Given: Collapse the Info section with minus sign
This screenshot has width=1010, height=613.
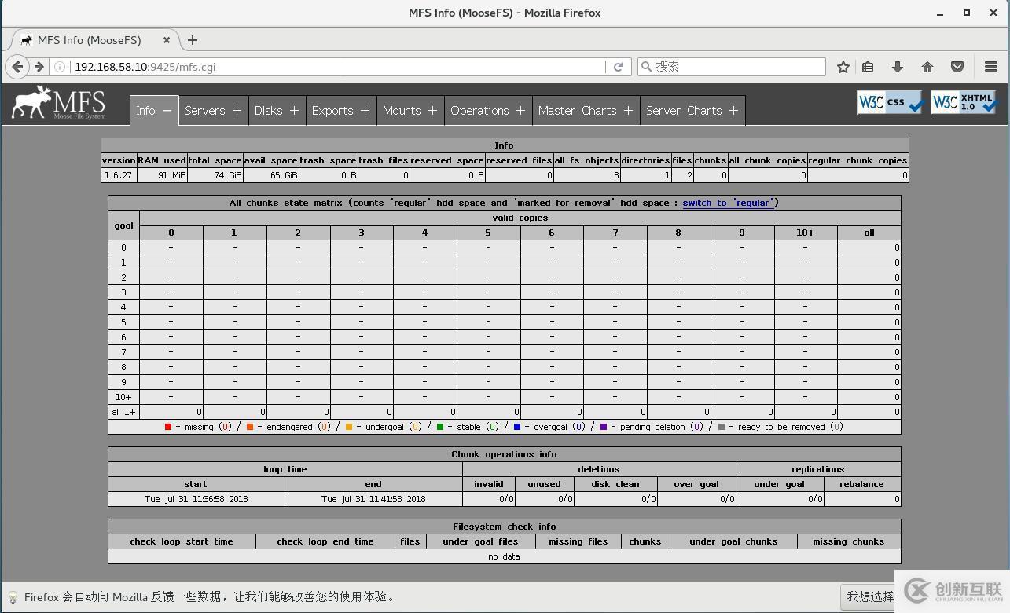Looking at the screenshot, I should pos(167,111).
